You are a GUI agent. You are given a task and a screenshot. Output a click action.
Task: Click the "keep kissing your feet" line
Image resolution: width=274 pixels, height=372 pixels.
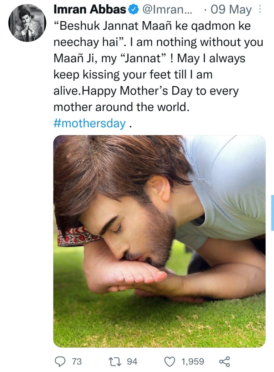(x=133, y=75)
